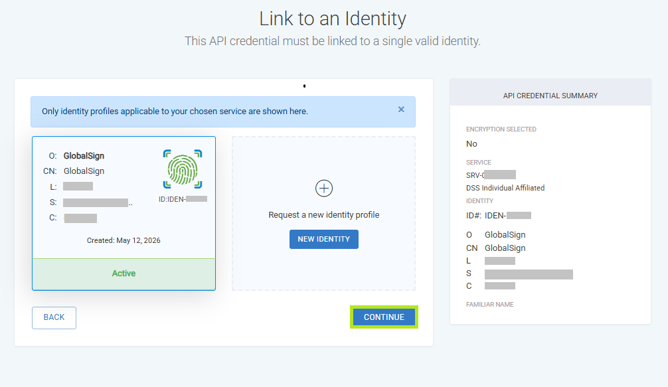Dismiss the identity profiles info banner
Screen dimensions: 668x387
pyautogui.click(x=401, y=110)
